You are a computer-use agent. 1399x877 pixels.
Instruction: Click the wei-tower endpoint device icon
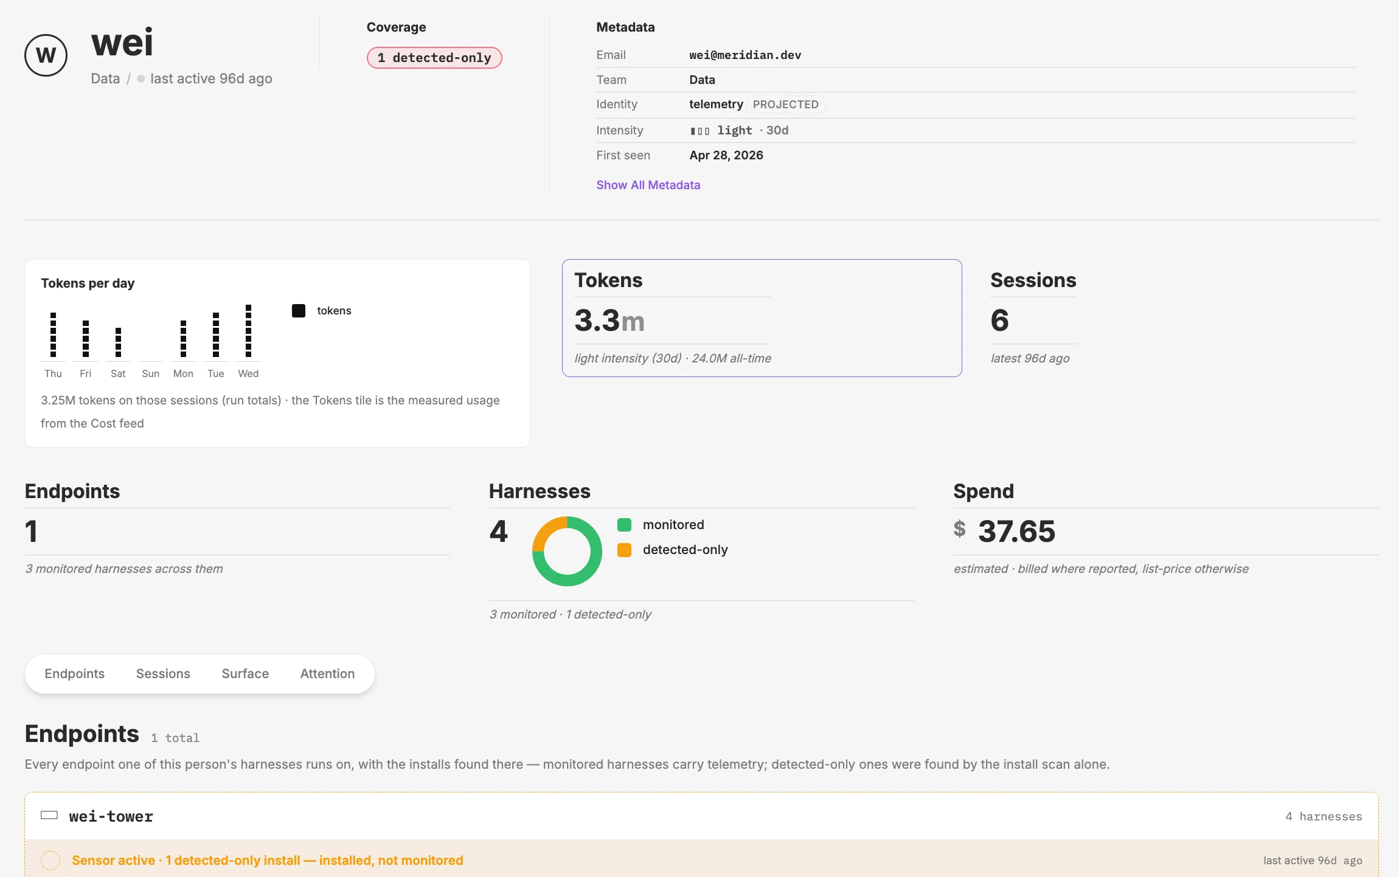point(49,816)
